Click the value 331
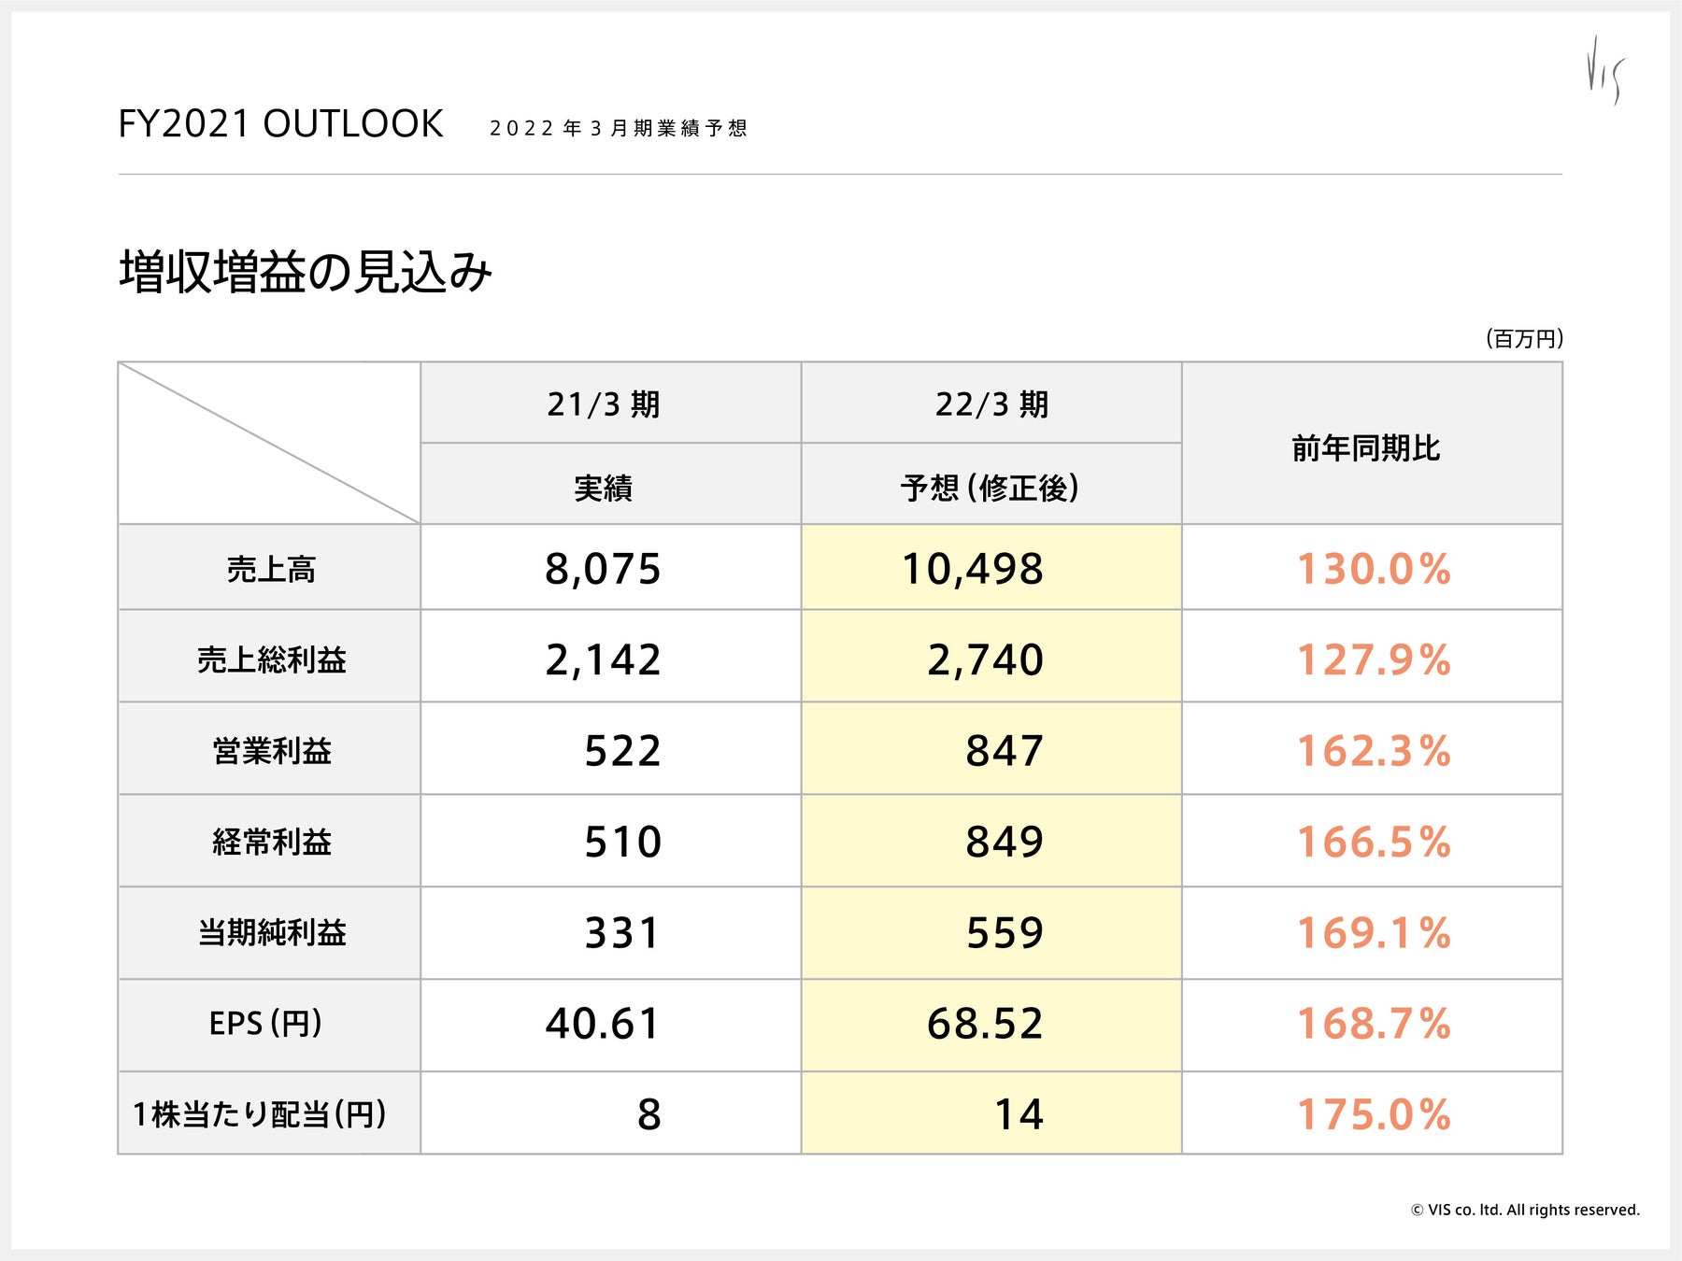The image size is (1682, 1261). click(x=623, y=932)
